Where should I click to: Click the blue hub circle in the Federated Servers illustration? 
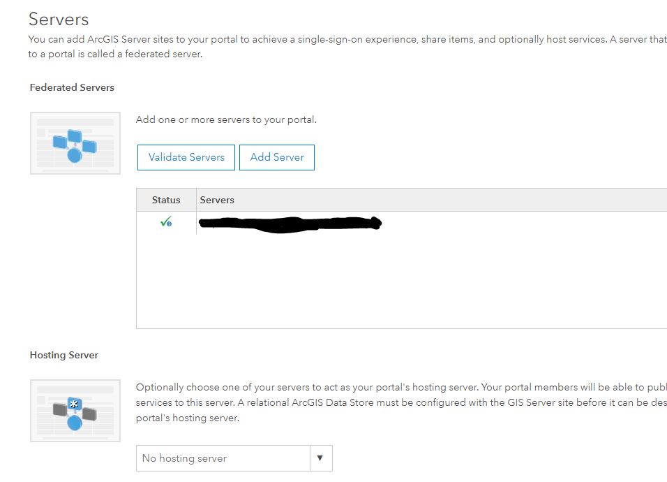[x=74, y=154]
